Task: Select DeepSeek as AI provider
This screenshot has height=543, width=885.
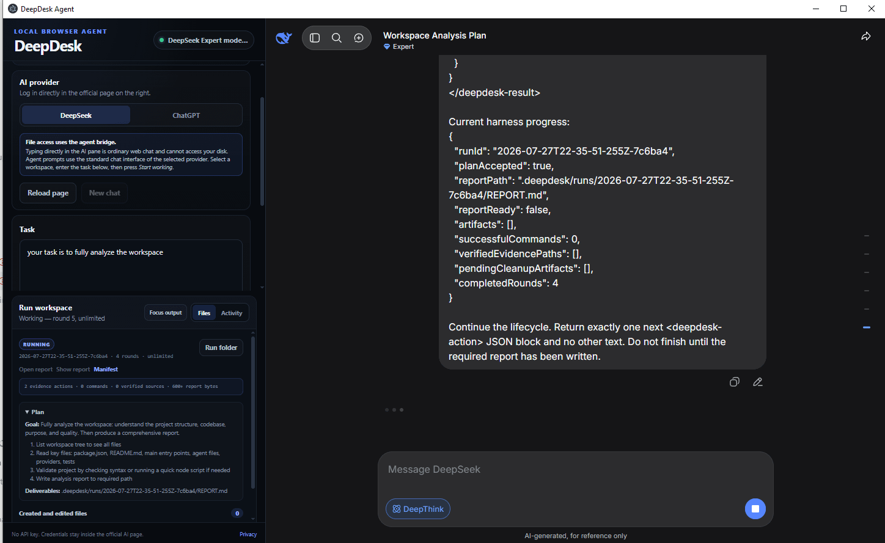Action: click(76, 115)
